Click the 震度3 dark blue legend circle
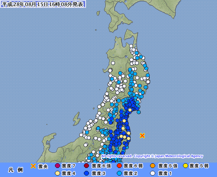 (86, 173)
